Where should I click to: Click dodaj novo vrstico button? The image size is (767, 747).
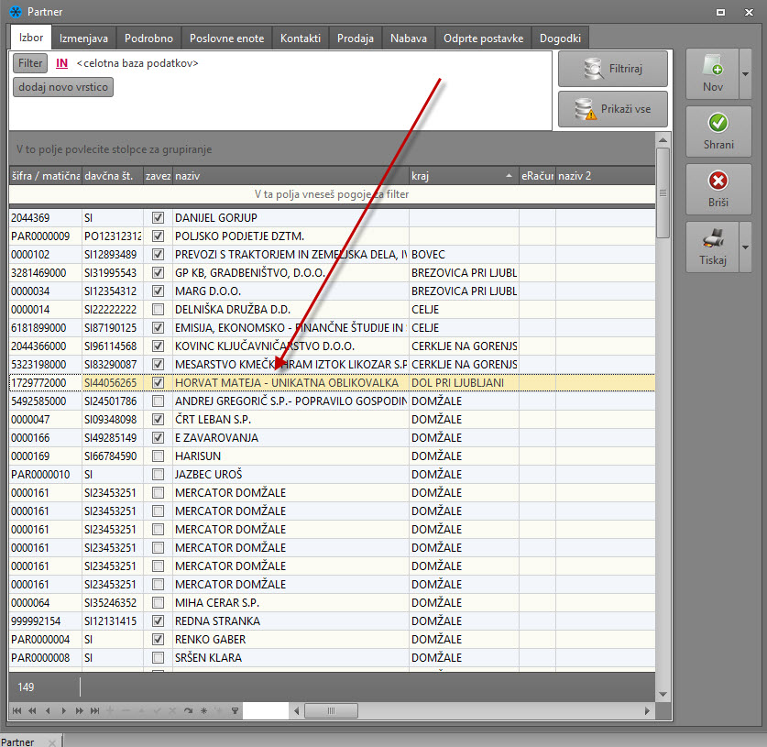(x=63, y=87)
